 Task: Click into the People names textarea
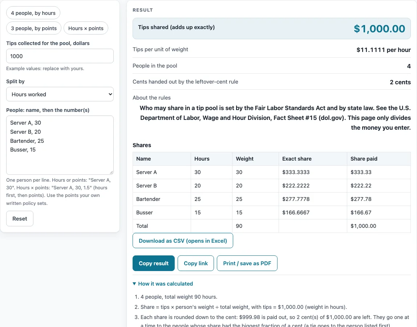click(x=60, y=145)
